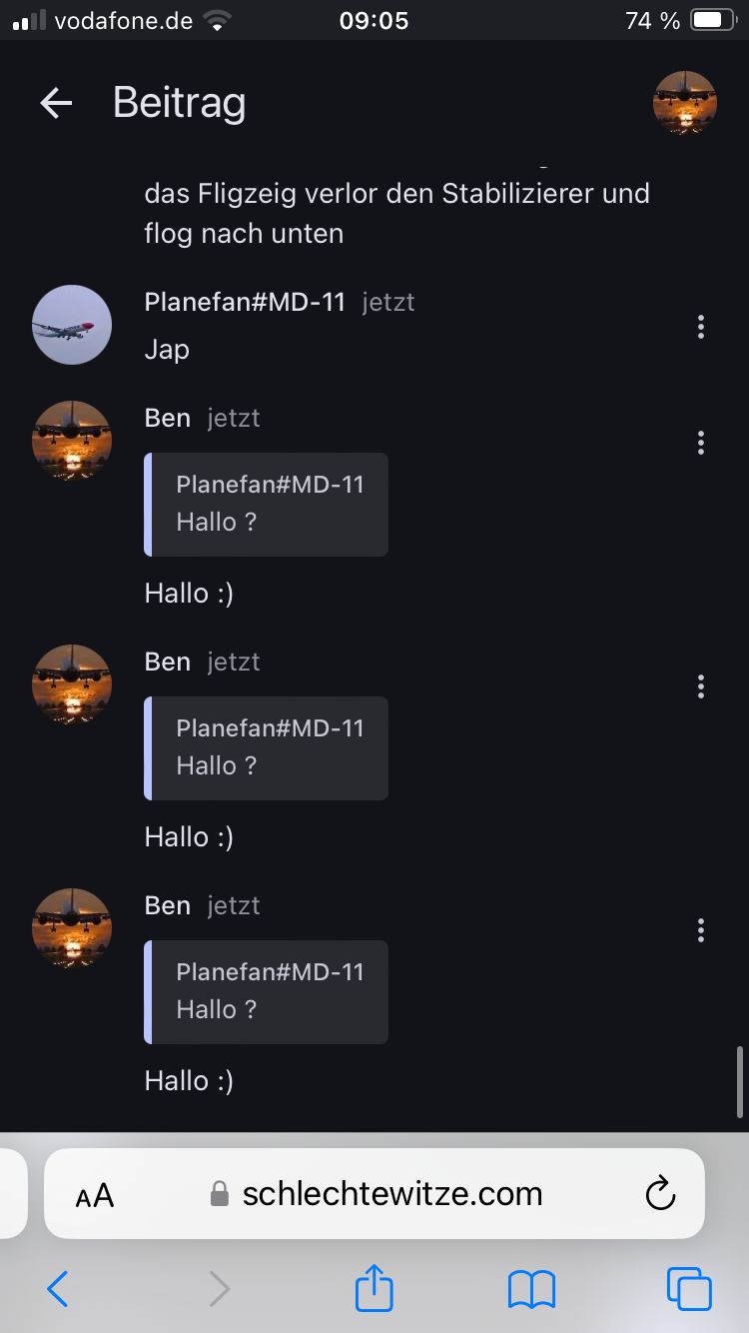Open three-dot menu on Ben's last reply
The width and height of the screenshot is (749, 1333).
701,929
